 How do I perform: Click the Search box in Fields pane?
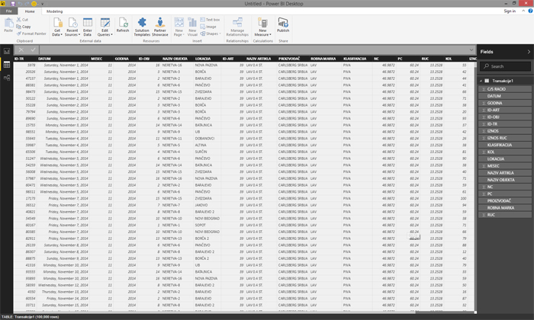503,66
